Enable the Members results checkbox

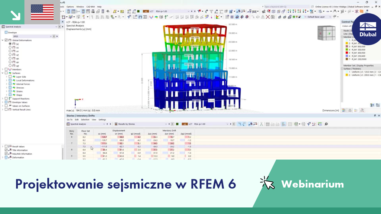[6, 69]
